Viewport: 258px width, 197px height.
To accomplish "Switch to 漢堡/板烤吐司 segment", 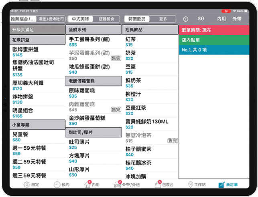I will (x=51, y=19).
